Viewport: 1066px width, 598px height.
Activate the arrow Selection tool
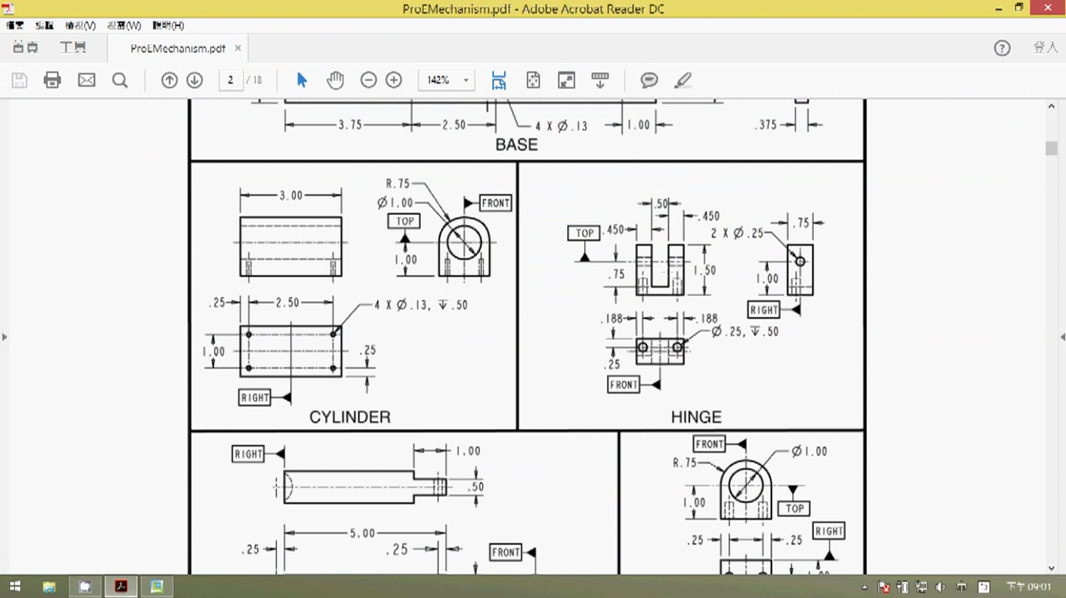(302, 80)
